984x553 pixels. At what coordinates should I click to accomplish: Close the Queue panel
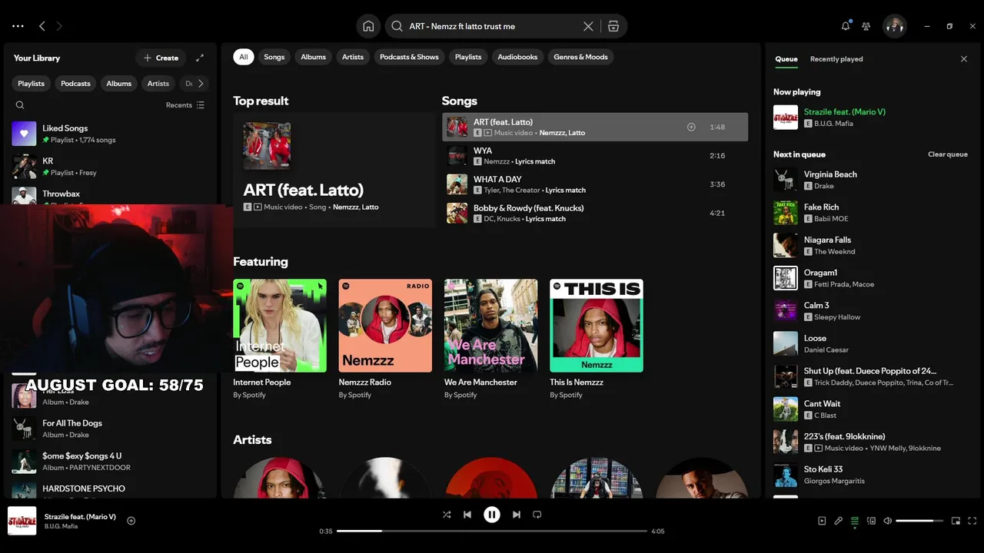(x=964, y=59)
